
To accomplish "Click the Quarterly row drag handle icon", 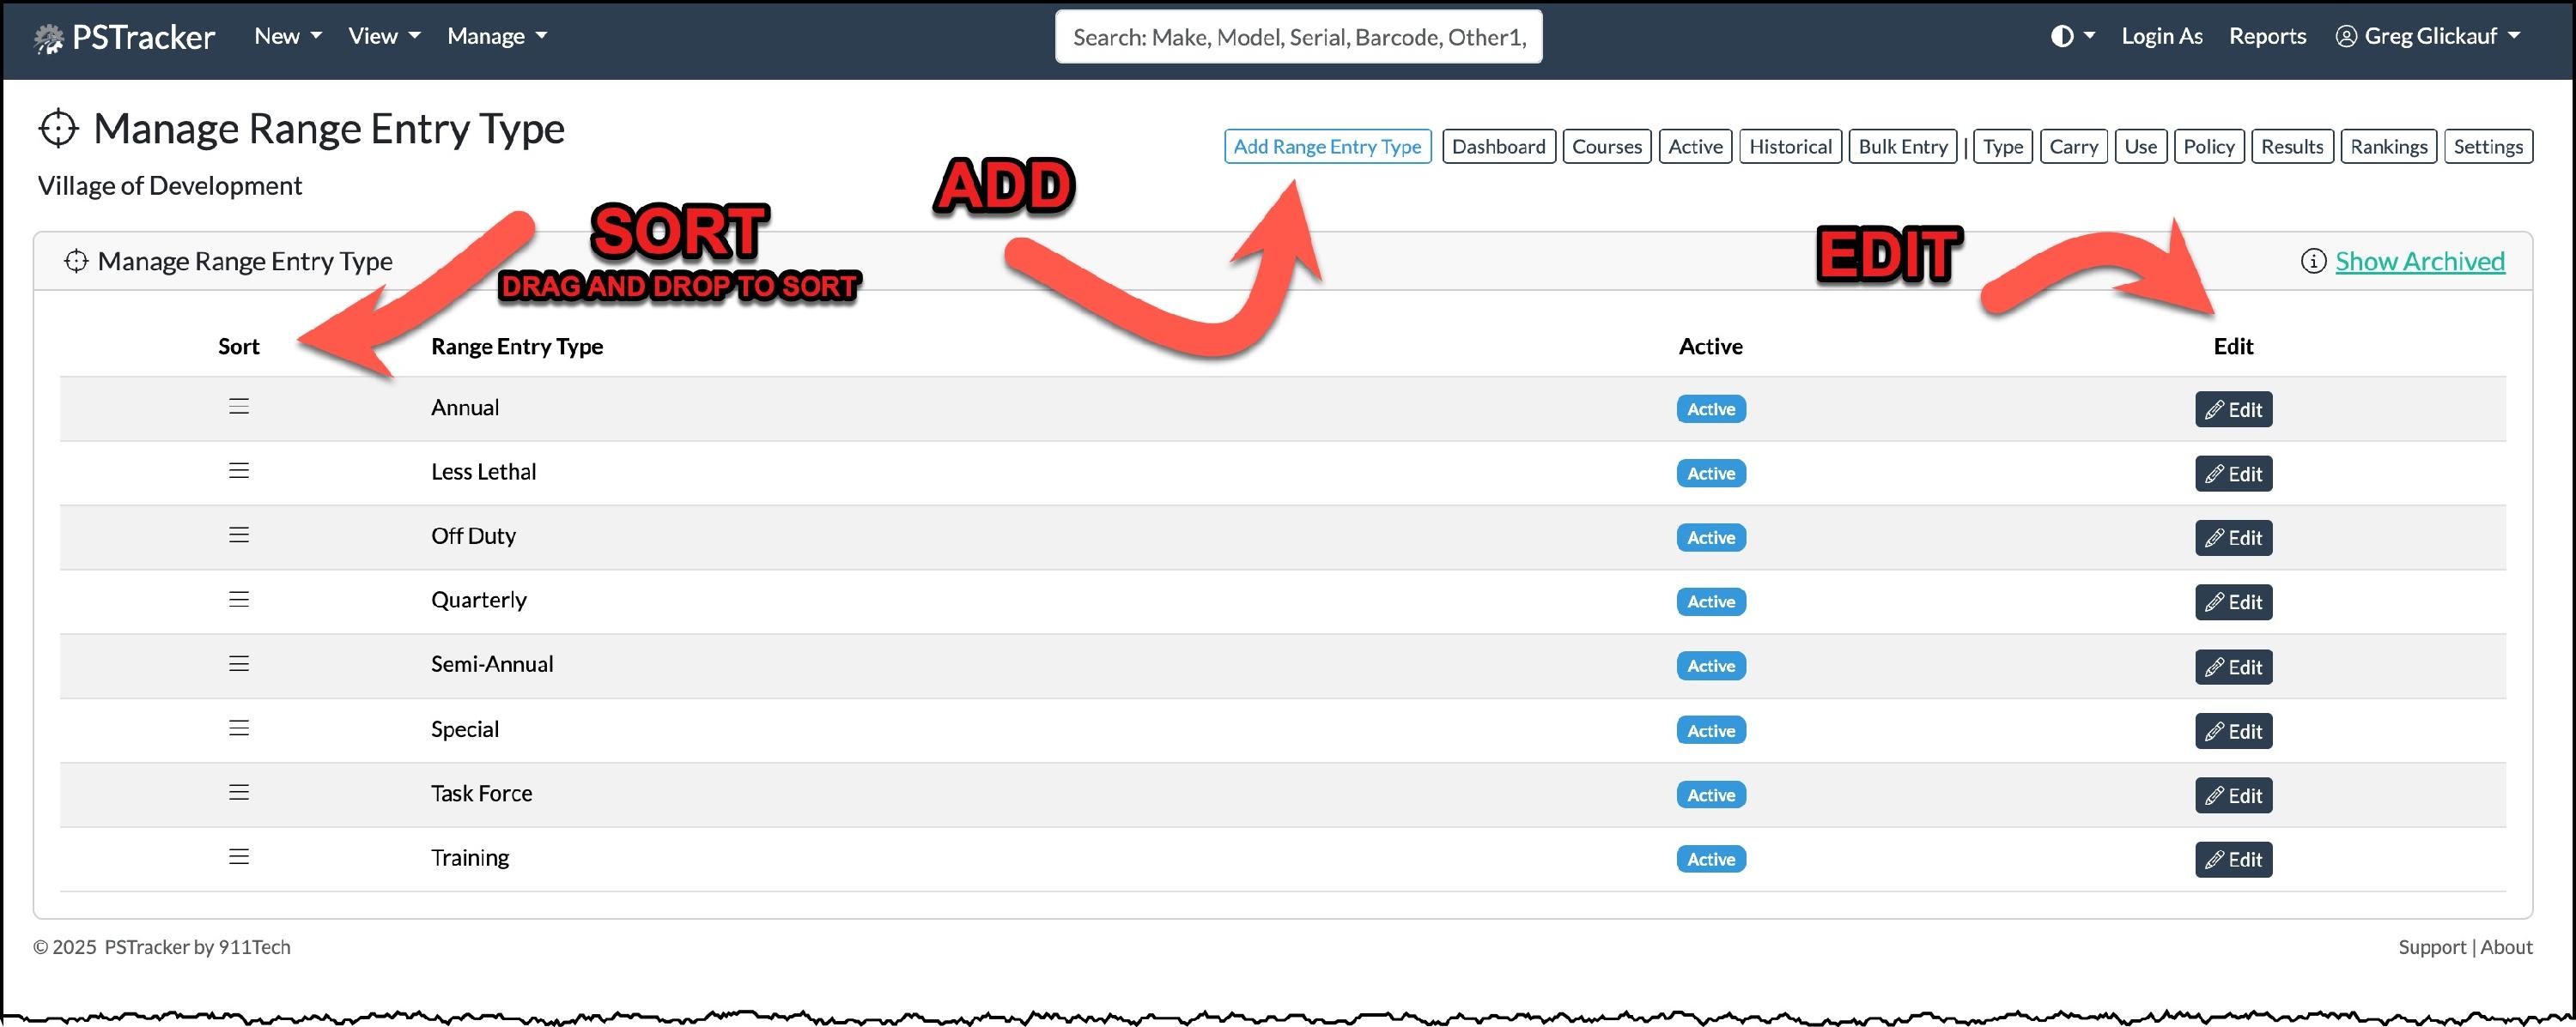I will pyautogui.click(x=238, y=600).
